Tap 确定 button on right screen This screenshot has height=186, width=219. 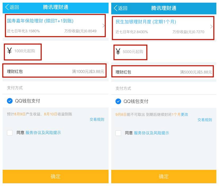point(164,176)
